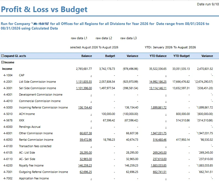Select Profit & Loss vs Budget title
Image resolution: width=219 pixels, height=181 pixels.
[x=44, y=9]
